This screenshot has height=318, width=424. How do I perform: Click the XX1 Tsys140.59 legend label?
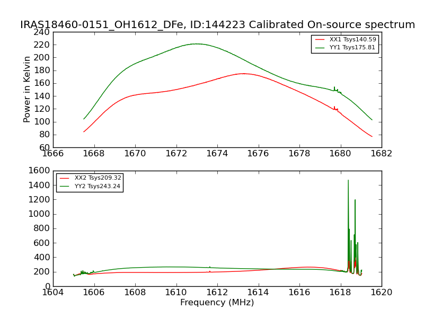(352, 40)
